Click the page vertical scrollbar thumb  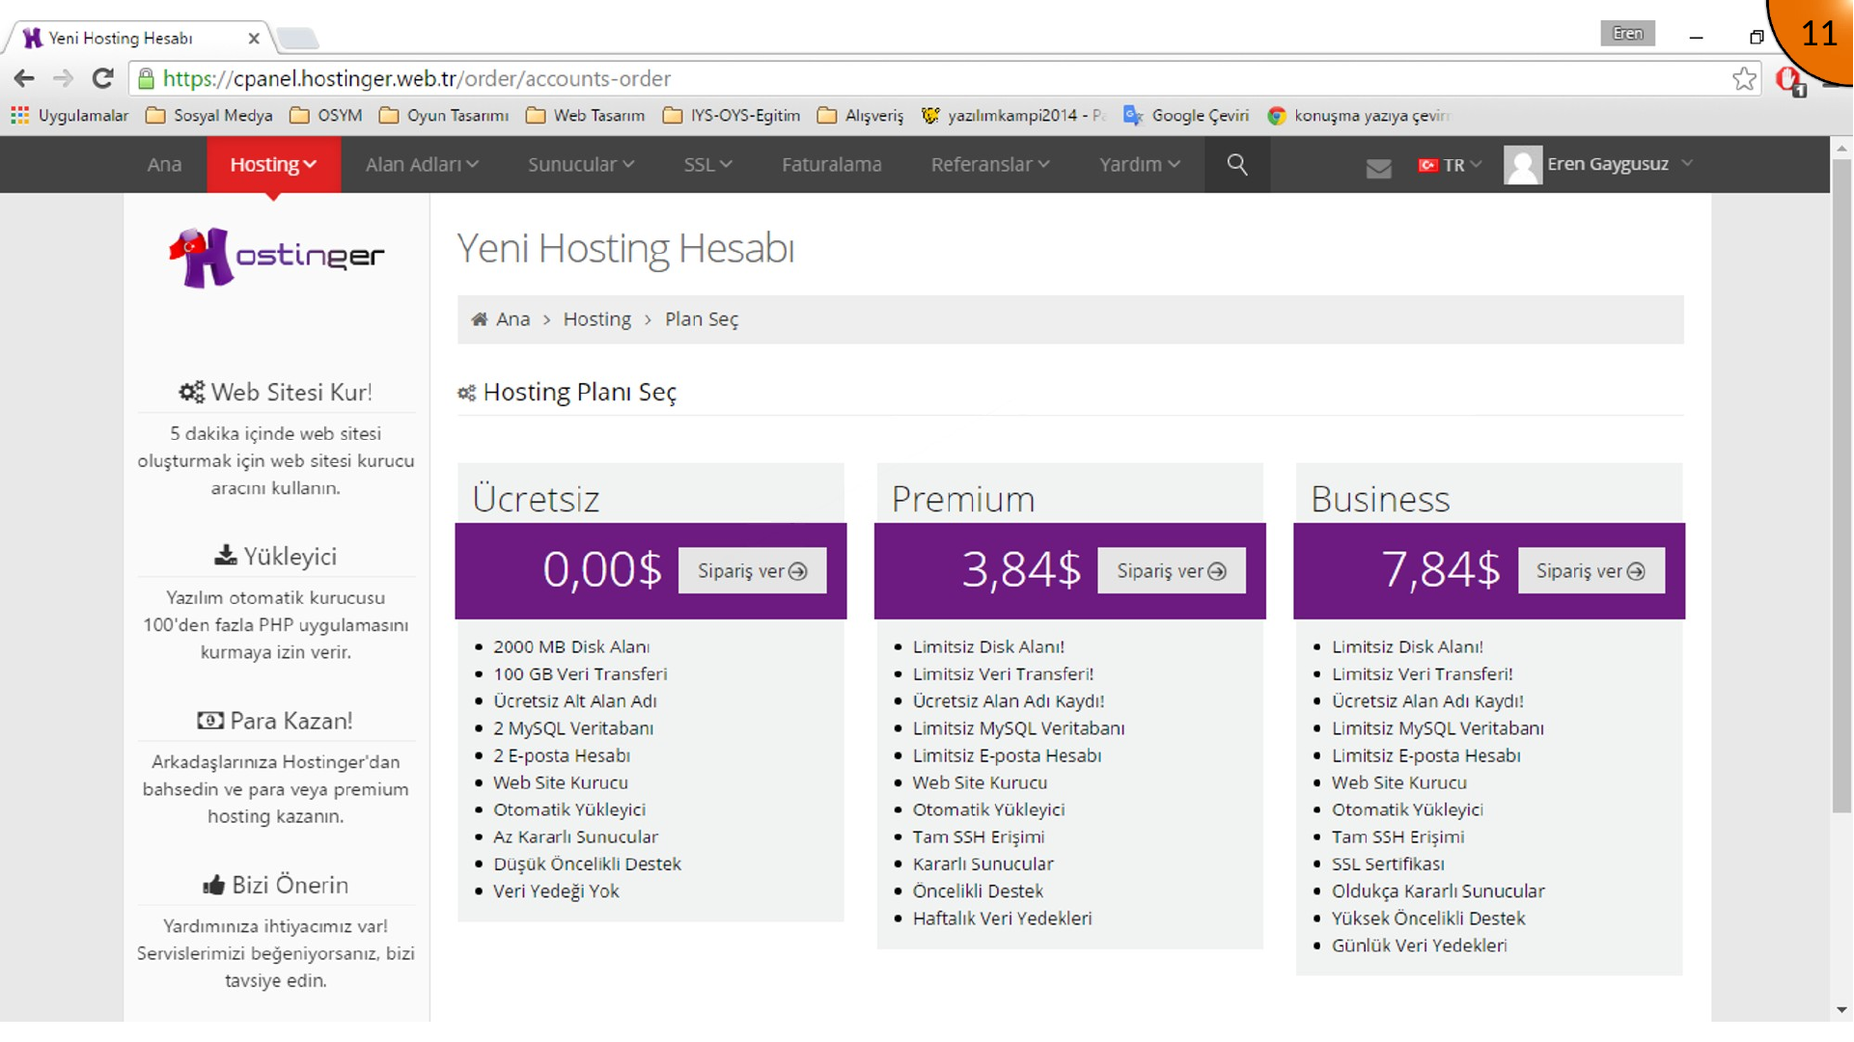coord(1840,485)
